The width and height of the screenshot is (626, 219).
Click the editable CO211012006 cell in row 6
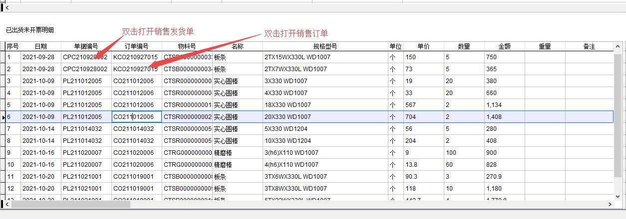point(136,117)
